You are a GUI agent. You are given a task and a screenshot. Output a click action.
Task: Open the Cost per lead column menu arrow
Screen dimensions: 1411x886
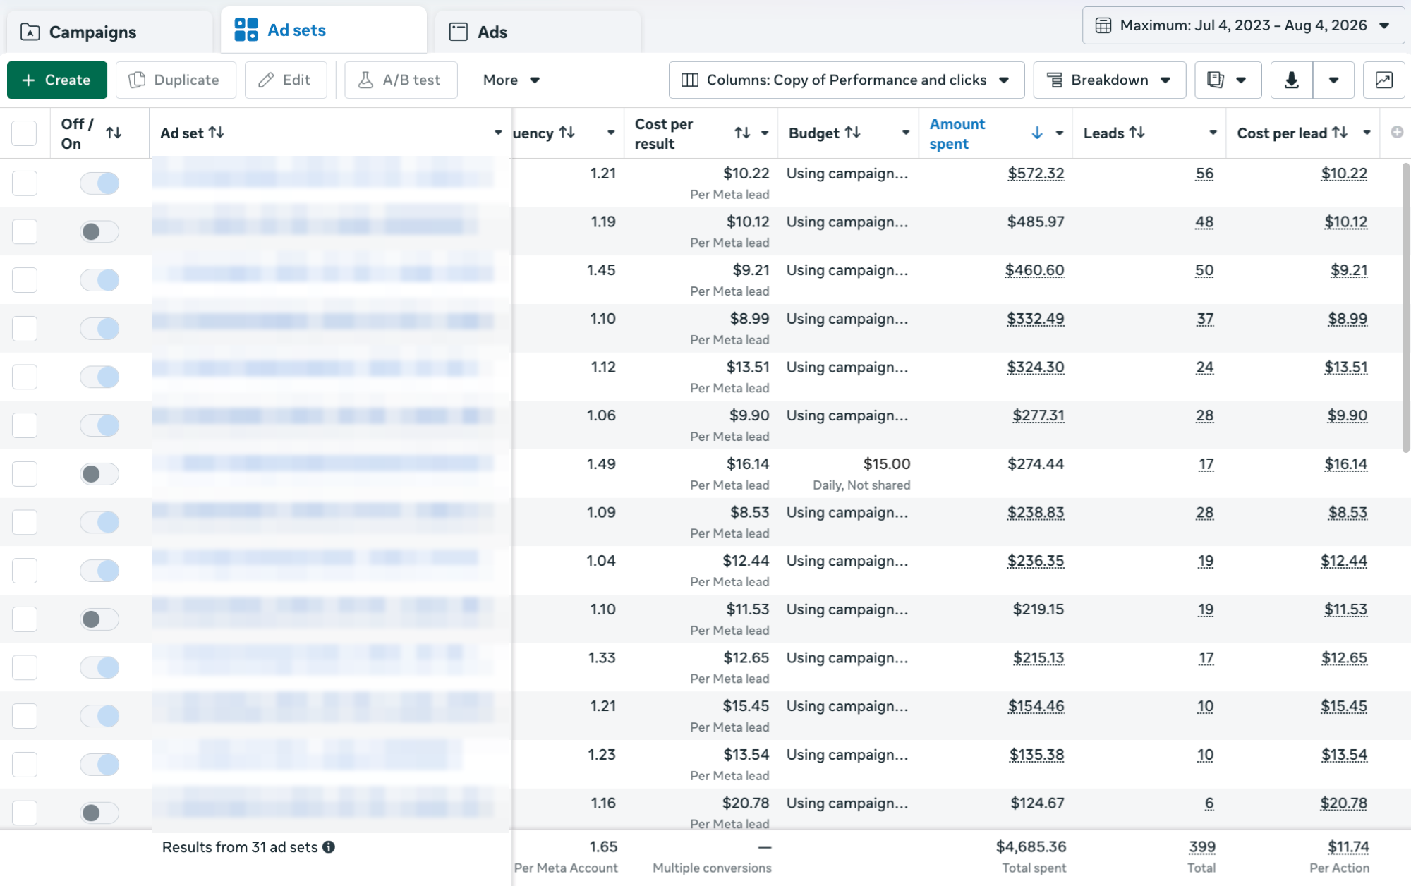click(1367, 133)
